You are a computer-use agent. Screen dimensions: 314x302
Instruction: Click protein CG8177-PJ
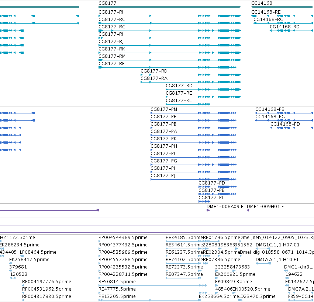(163, 176)
